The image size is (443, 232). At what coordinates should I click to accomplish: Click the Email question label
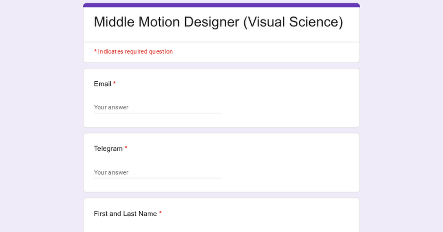(103, 84)
